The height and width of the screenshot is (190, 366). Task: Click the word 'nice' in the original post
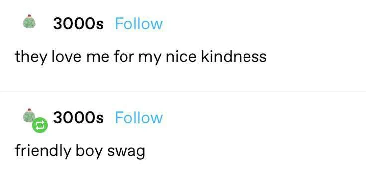pos(181,56)
